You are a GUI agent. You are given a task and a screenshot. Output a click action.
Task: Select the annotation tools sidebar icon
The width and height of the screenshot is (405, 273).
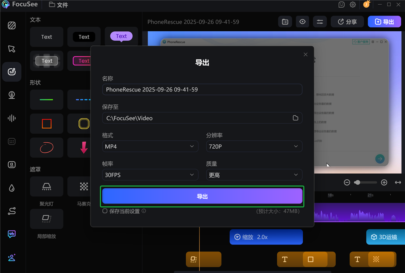click(x=12, y=72)
